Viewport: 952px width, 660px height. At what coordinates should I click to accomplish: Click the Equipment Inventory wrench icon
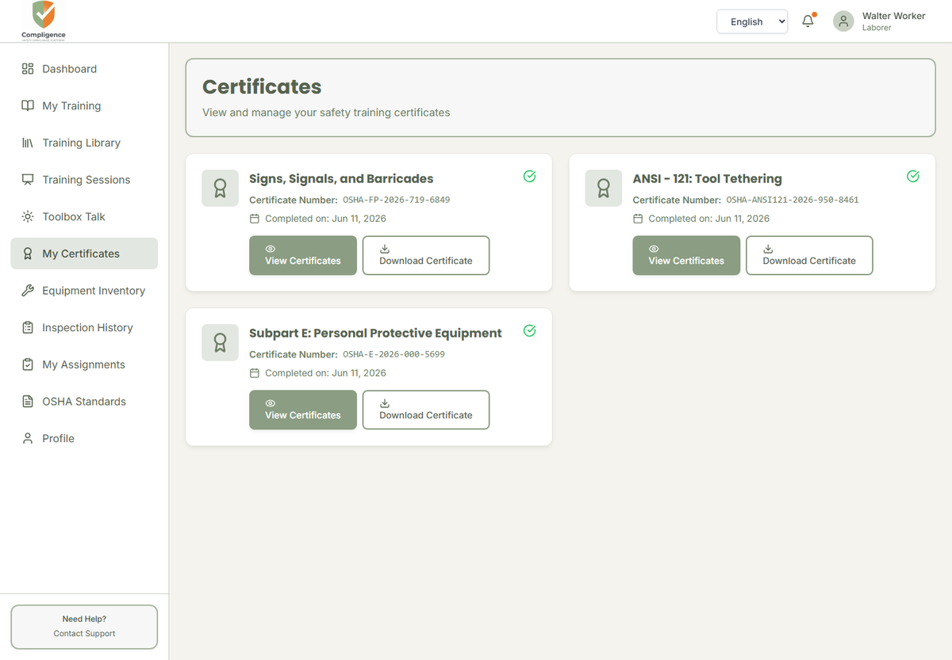tap(28, 291)
